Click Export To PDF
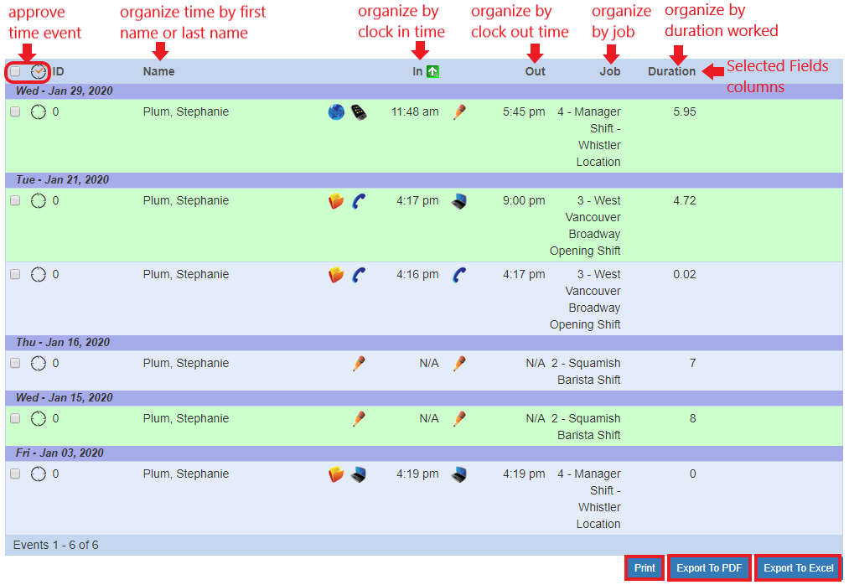The width and height of the screenshot is (849, 585). [x=709, y=568]
